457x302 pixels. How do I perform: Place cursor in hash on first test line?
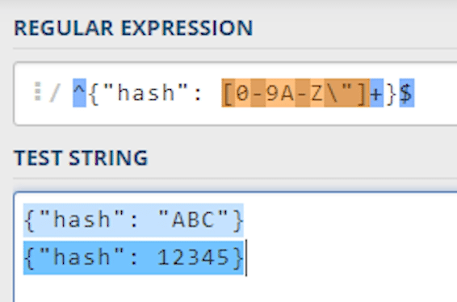82,219
